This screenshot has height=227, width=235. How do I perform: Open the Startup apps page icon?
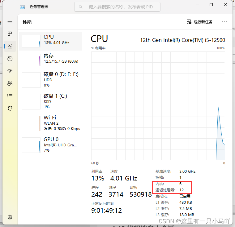coord(10,71)
